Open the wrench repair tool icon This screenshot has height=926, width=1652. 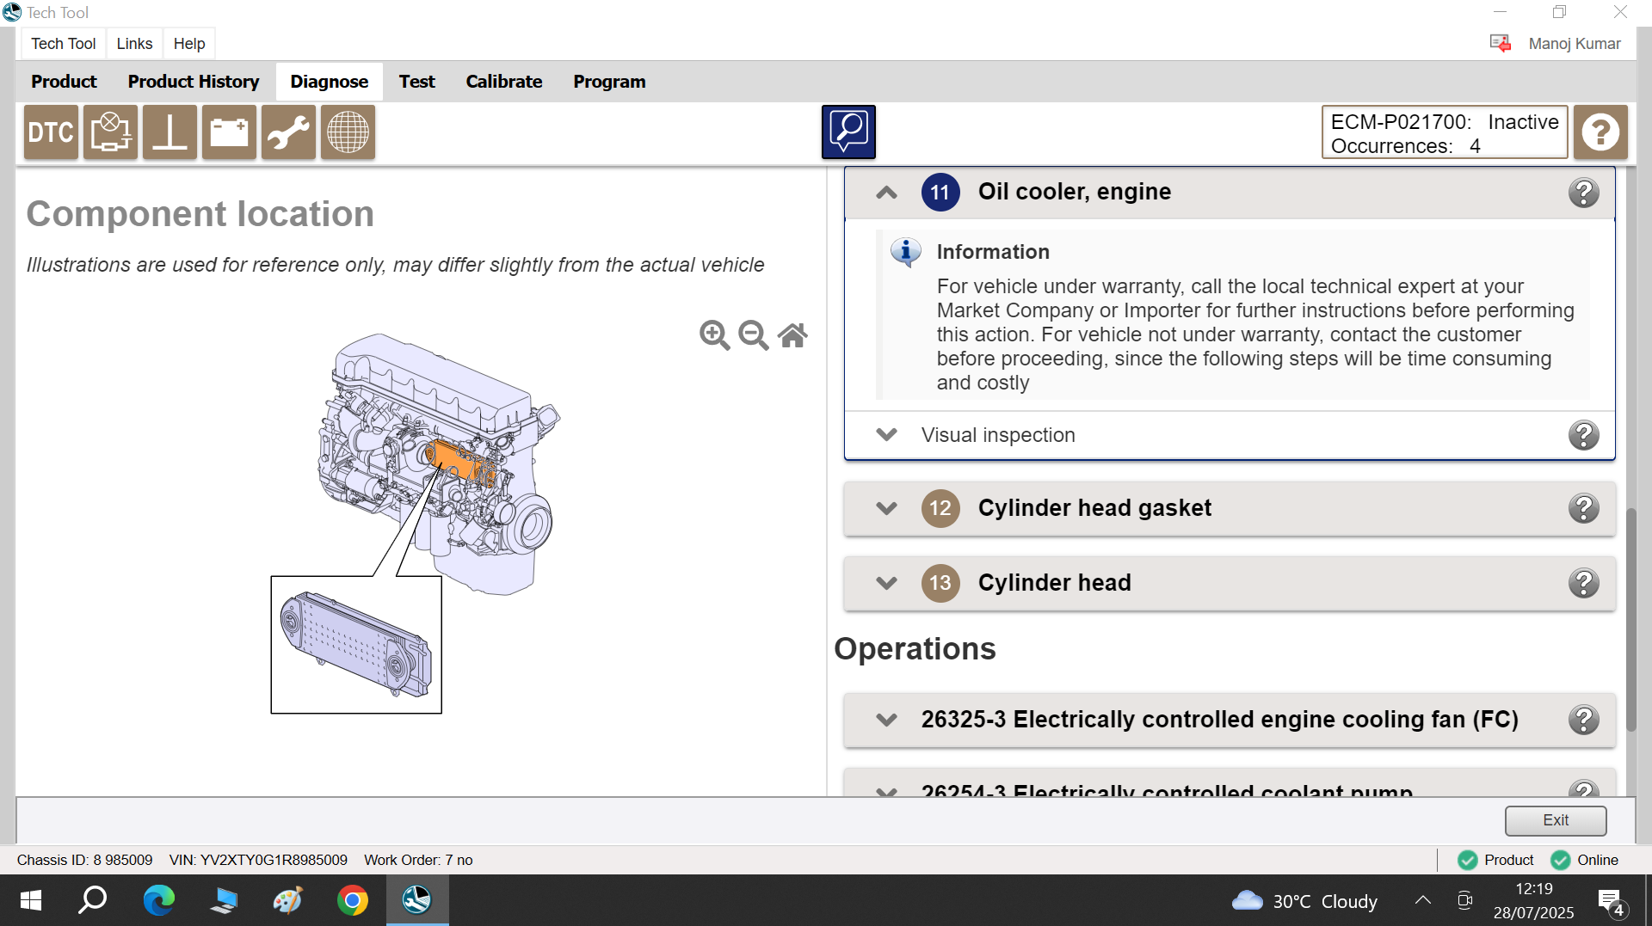(x=288, y=132)
